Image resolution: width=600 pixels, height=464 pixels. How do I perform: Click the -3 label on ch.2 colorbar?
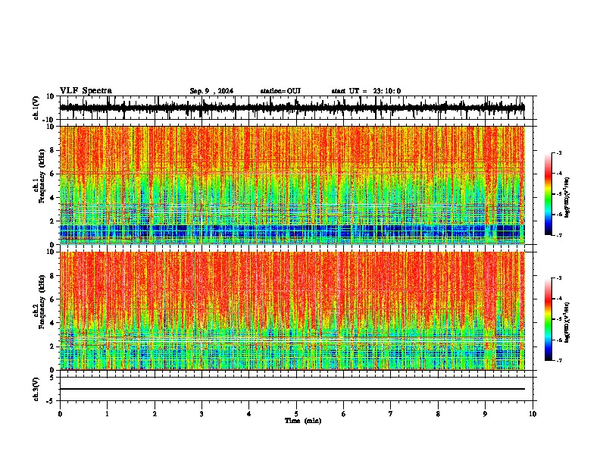click(558, 278)
